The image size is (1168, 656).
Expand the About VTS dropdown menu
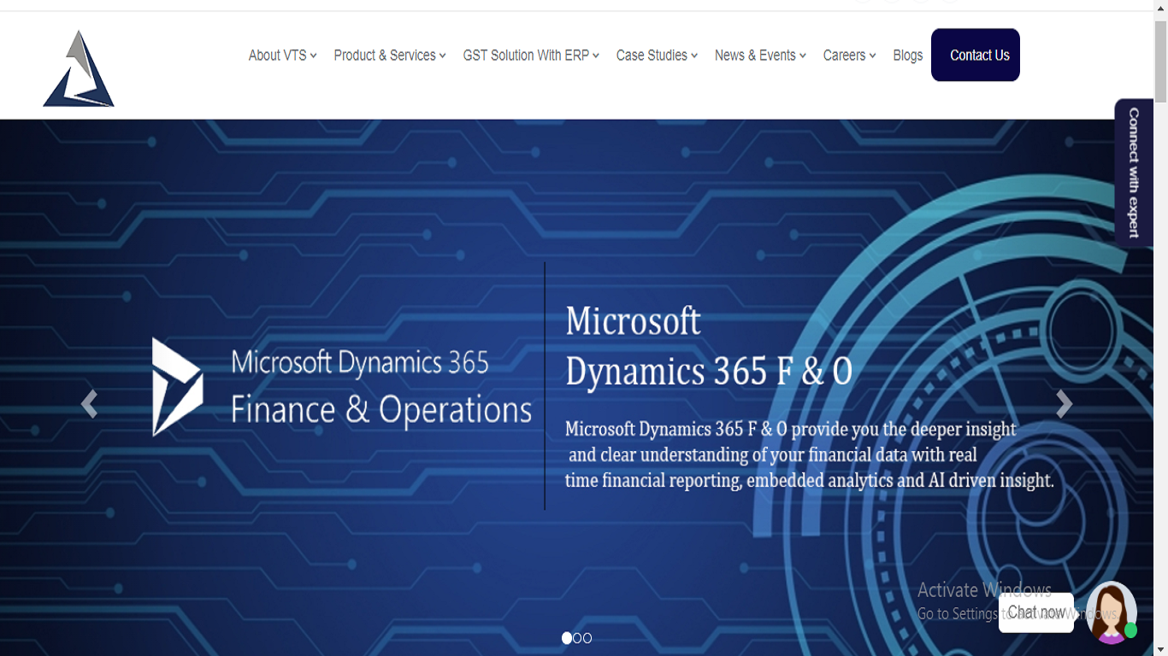tap(282, 56)
